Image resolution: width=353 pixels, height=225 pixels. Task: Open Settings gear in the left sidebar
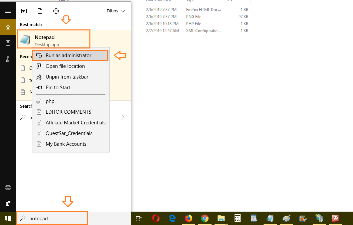click(x=8, y=188)
